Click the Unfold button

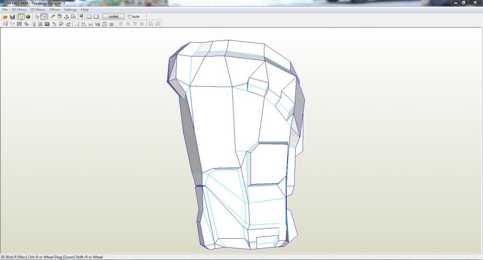[113, 16]
